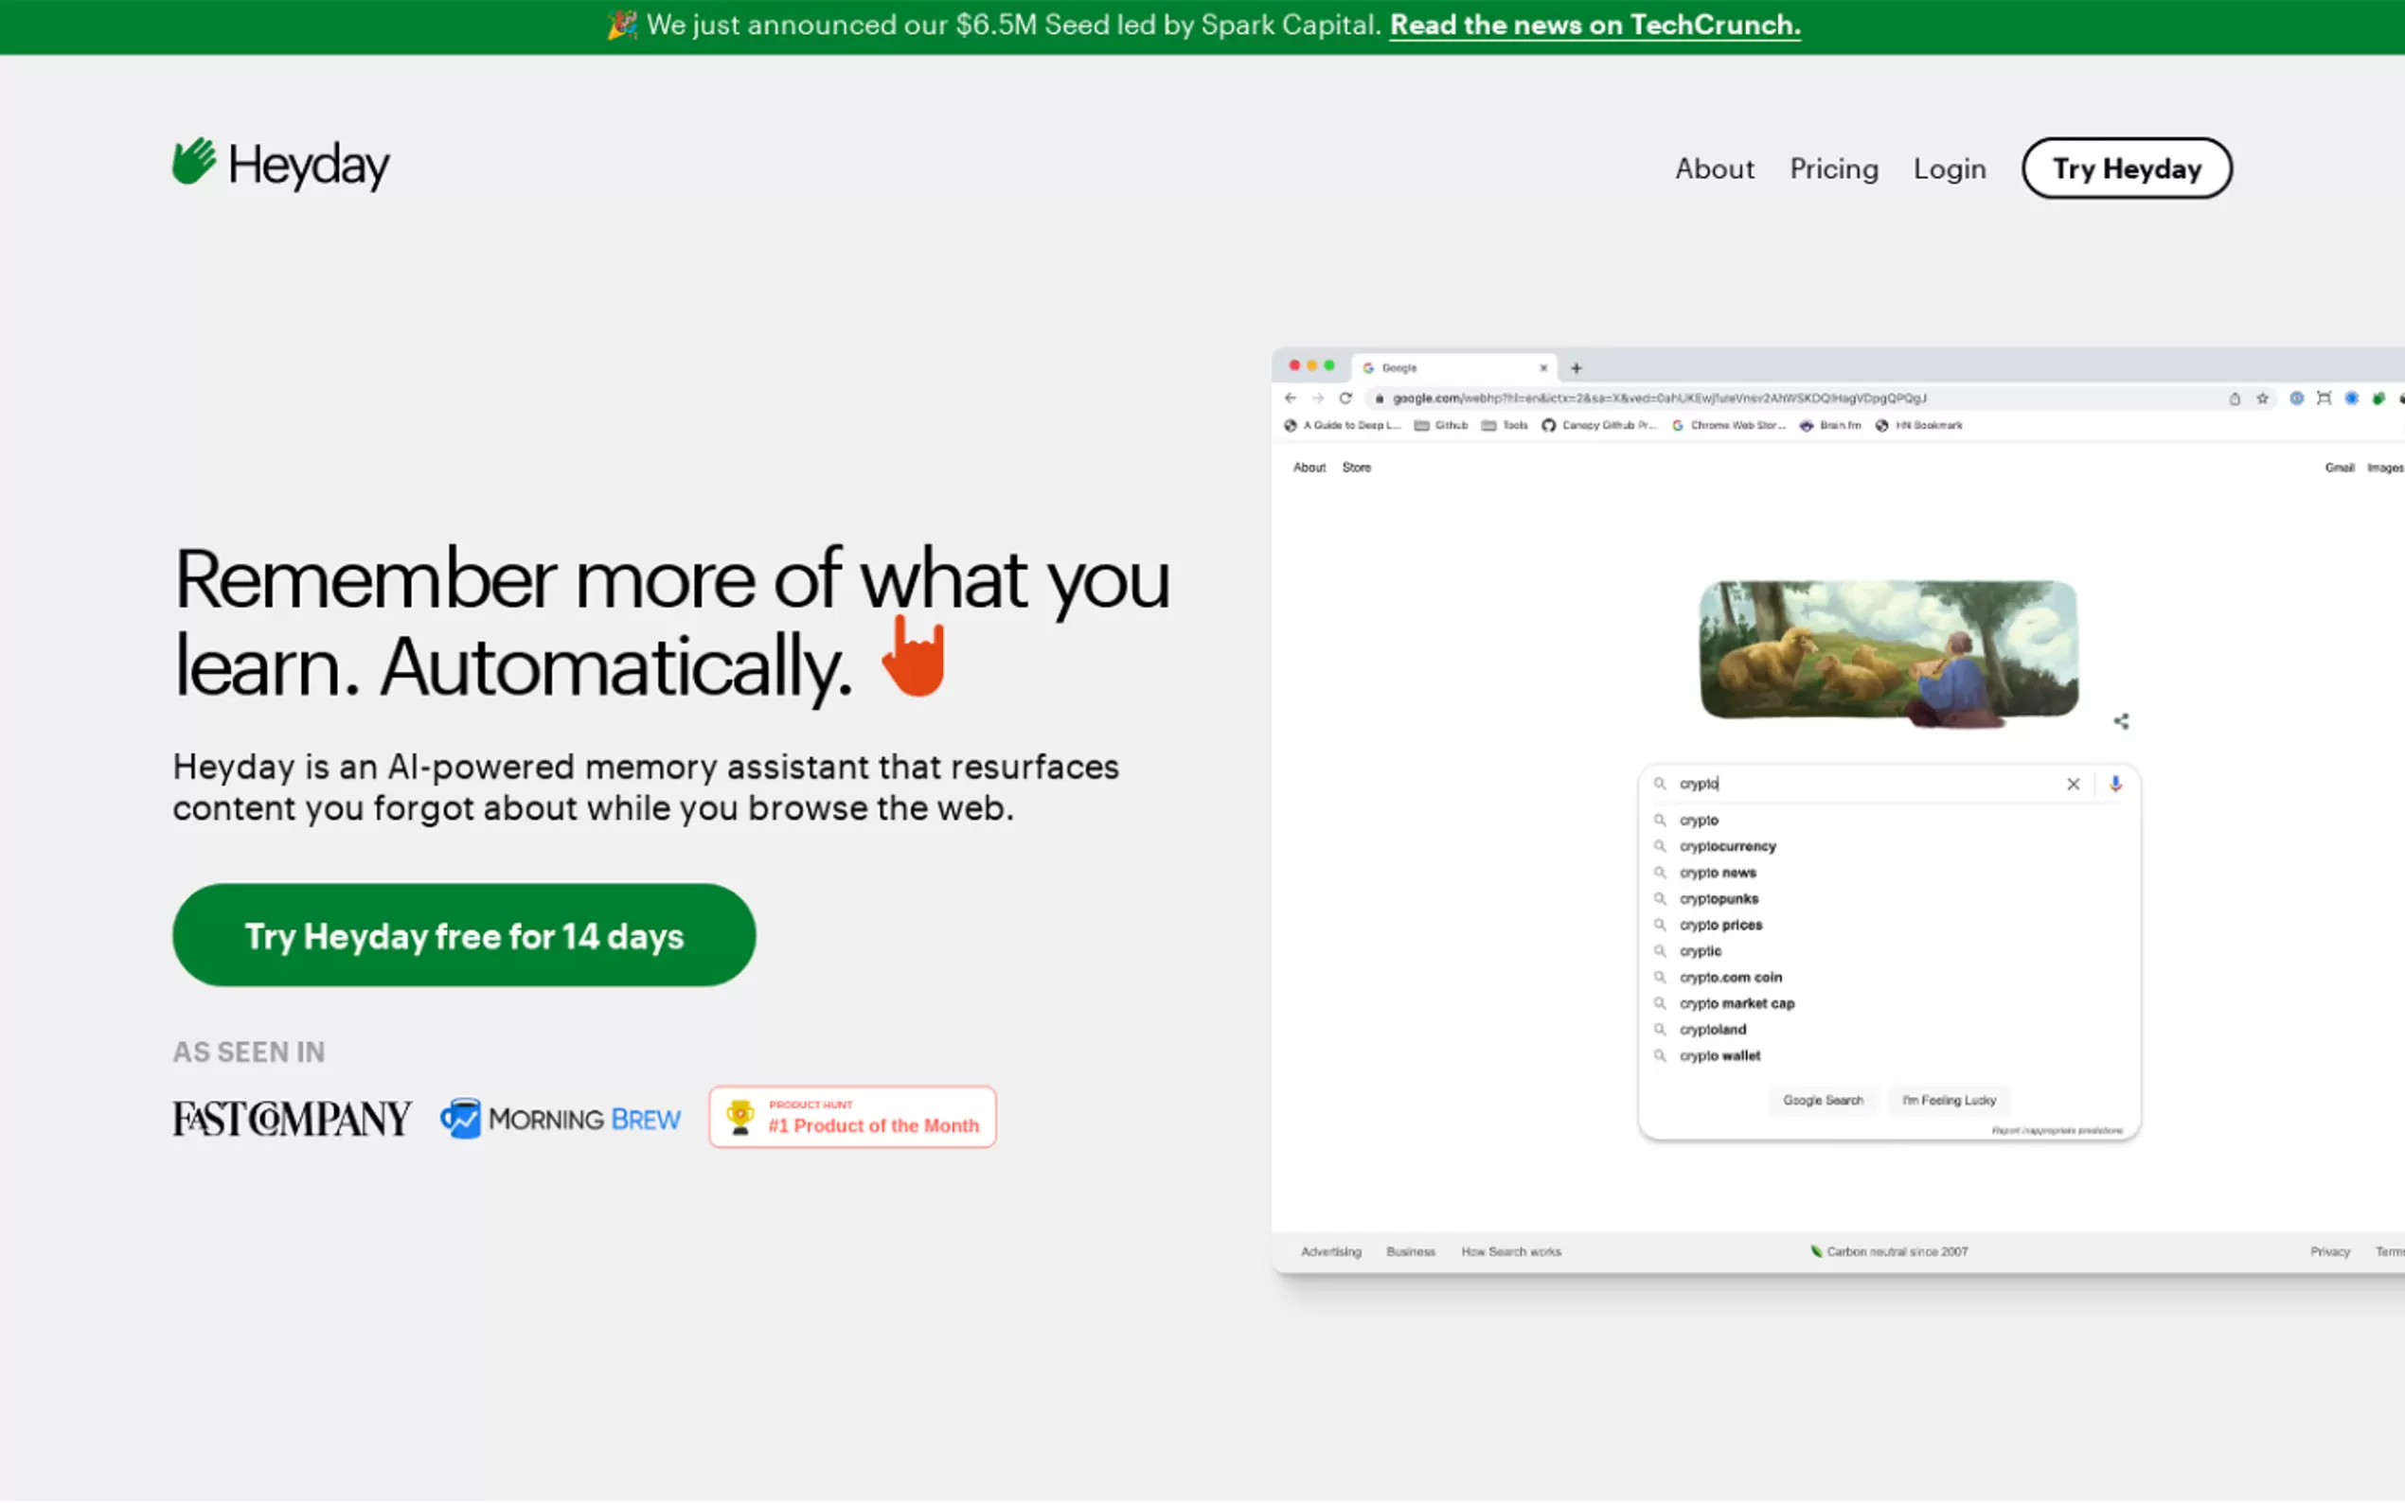Viewport: 2405px width, 1503px height.
Task: Clear search text with the X icon
Action: click(x=2073, y=784)
